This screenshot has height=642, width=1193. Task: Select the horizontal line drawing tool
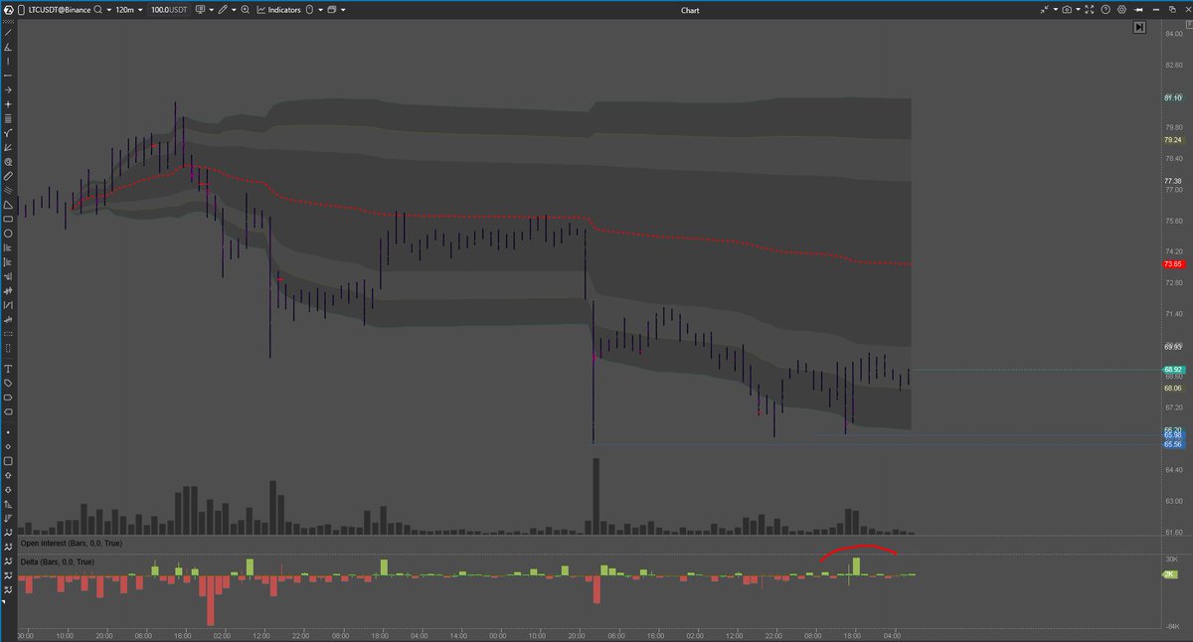point(8,76)
